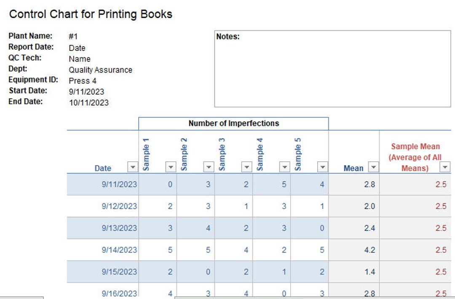455x299 pixels.
Task: Open the Mean column filter dropdown
Action: [x=373, y=167]
